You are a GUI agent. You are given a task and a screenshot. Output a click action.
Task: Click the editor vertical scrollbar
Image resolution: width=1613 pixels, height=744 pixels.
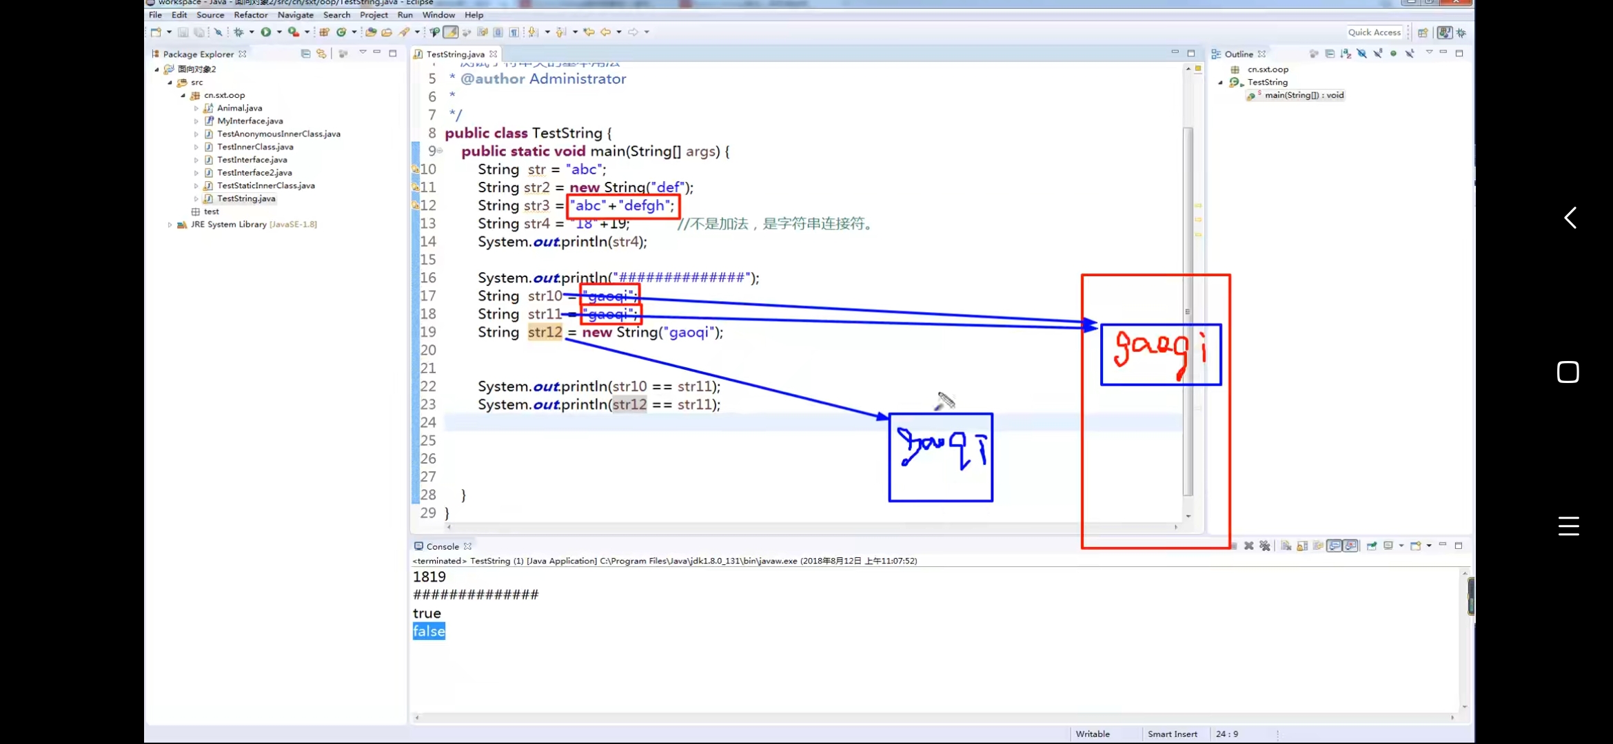pos(1188,310)
